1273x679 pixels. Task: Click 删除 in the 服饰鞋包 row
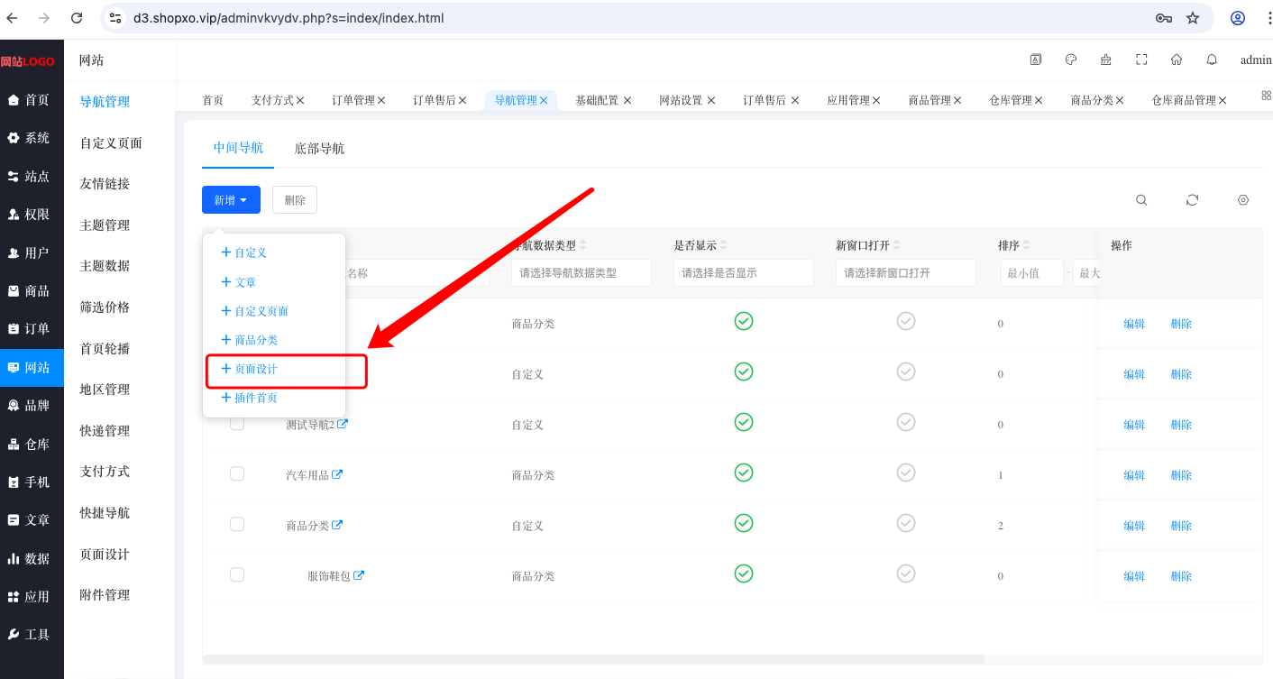(x=1181, y=576)
